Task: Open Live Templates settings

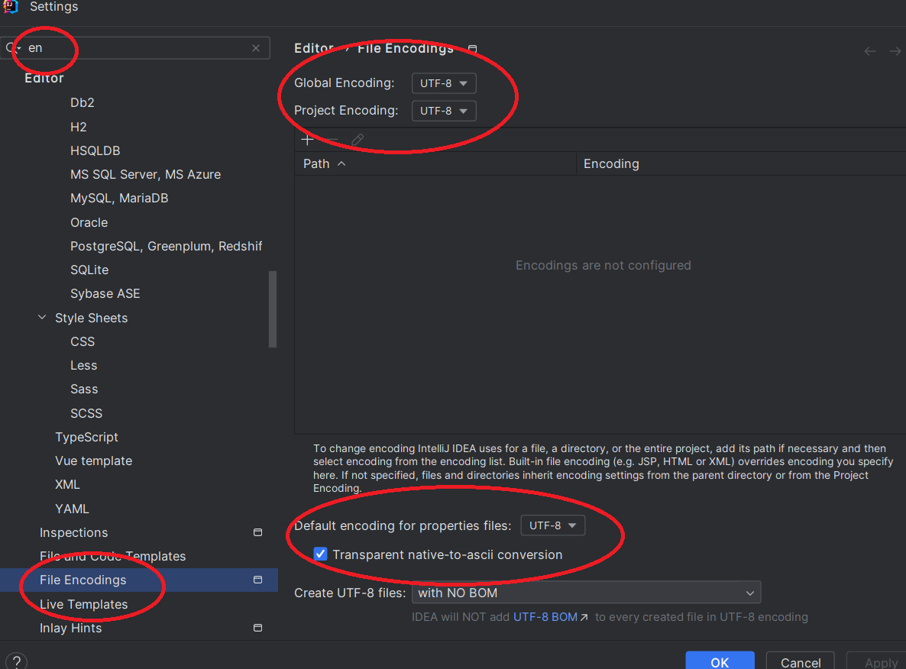Action: tap(83, 604)
